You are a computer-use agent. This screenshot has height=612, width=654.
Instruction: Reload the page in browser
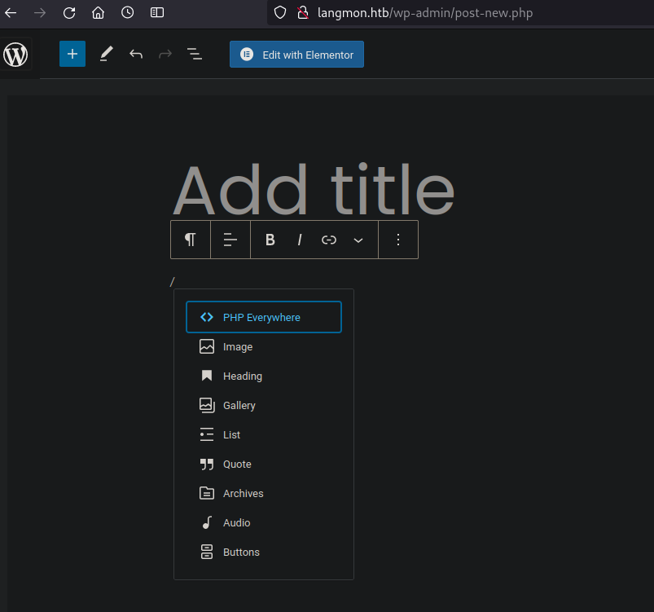click(x=69, y=13)
